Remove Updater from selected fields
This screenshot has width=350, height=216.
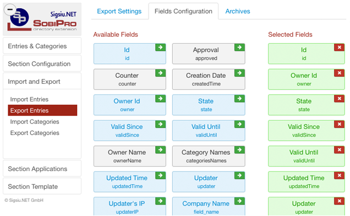[340, 201]
